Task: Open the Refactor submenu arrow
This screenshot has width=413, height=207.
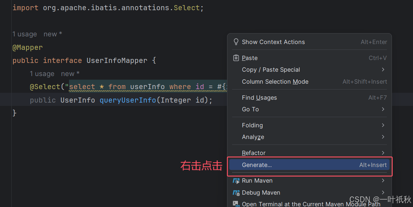Action: 383,153
